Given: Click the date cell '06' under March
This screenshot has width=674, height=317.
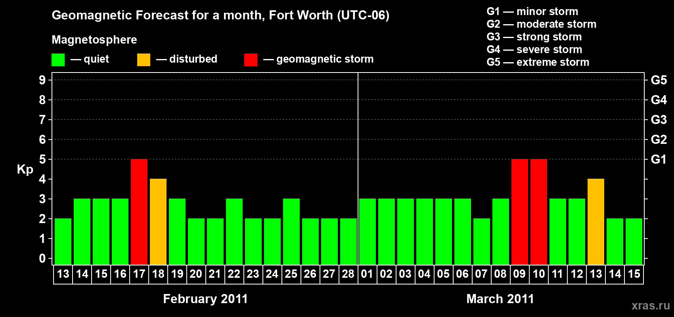Looking at the screenshot, I should pos(463,274).
